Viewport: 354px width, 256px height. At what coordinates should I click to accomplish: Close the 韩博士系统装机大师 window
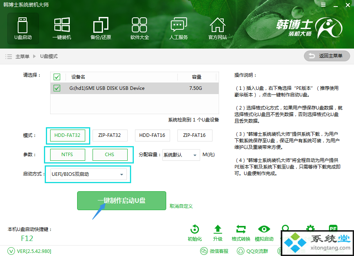coord(348,5)
